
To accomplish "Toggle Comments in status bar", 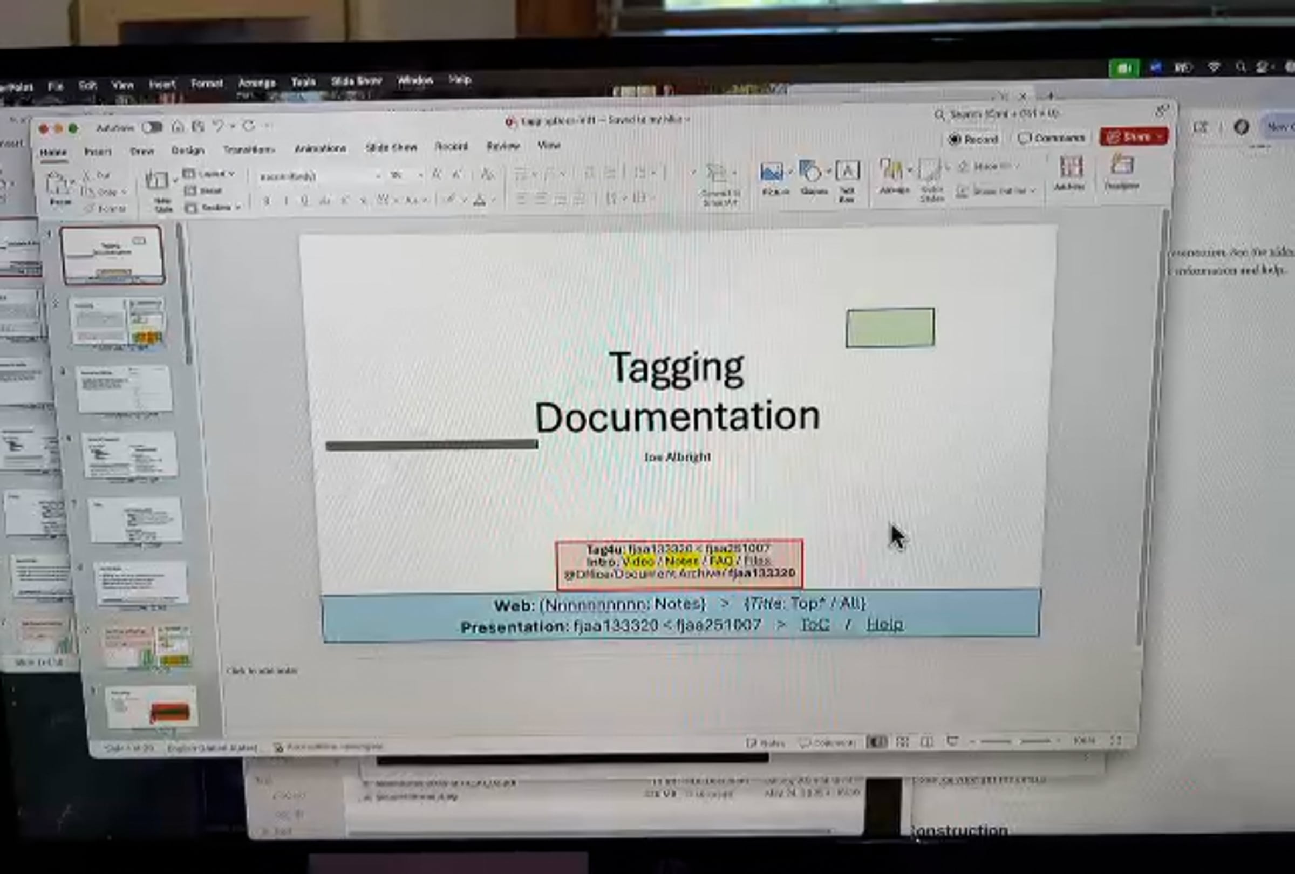I will [828, 742].
